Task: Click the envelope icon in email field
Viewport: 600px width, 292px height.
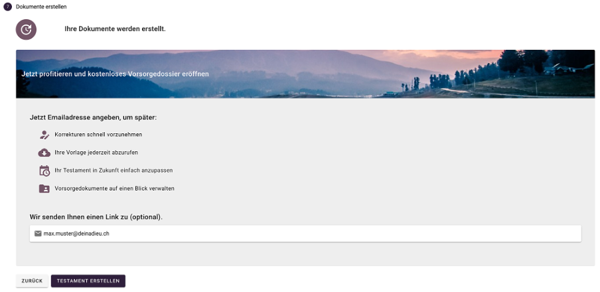Action: pos(38,234)
